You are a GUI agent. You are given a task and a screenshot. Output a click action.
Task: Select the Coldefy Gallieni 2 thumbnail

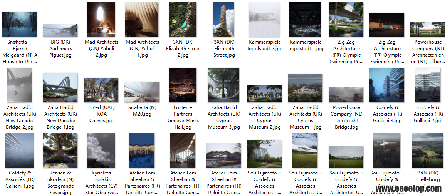(428, 85)
